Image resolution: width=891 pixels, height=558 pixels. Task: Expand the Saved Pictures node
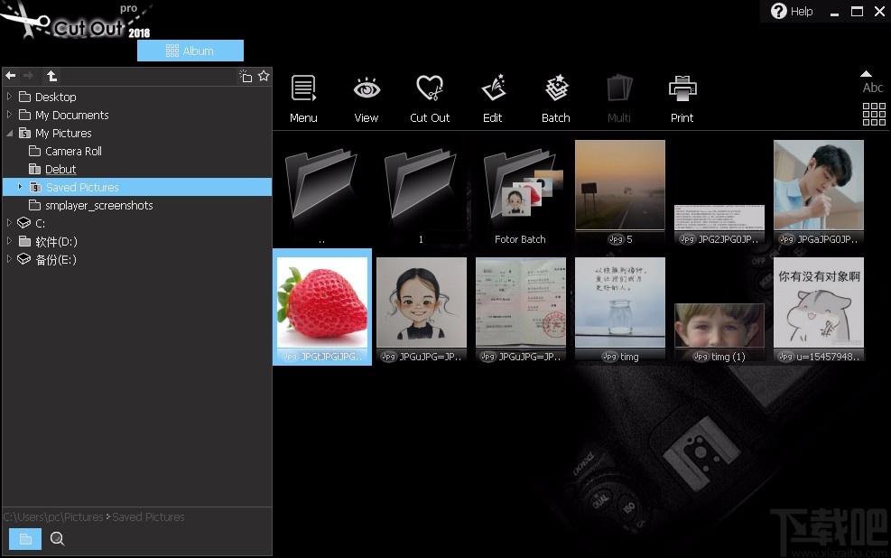click(x=20, y=186)
